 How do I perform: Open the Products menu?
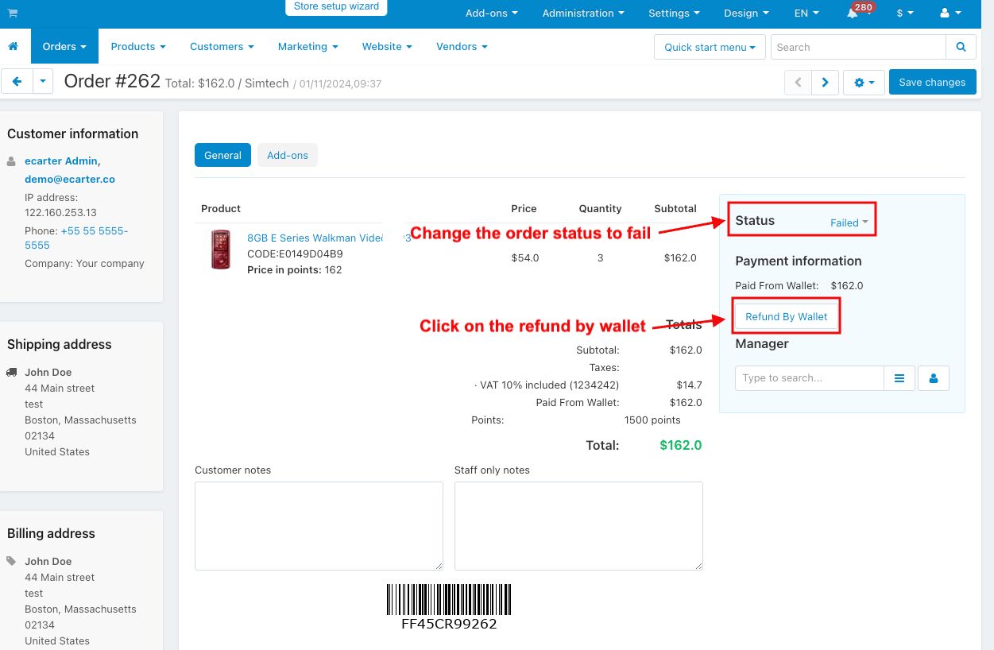[138, 47]
